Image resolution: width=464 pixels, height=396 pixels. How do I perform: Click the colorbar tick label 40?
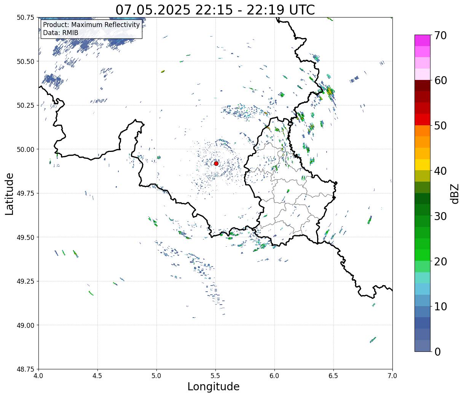tap(440, 171)
